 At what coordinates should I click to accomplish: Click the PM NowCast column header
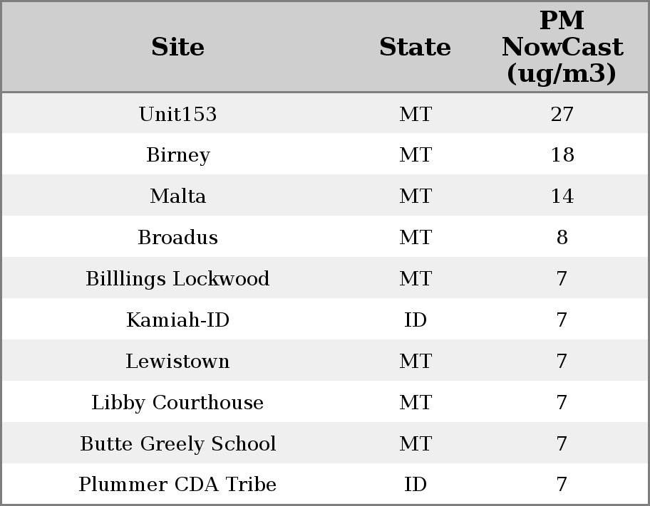[x=562, y=47]
